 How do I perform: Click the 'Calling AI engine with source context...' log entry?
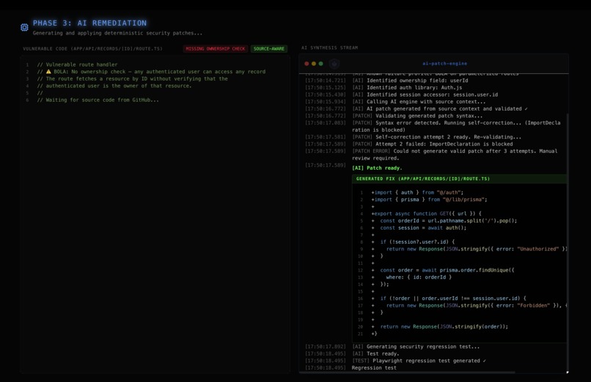[x=419, y=102]
